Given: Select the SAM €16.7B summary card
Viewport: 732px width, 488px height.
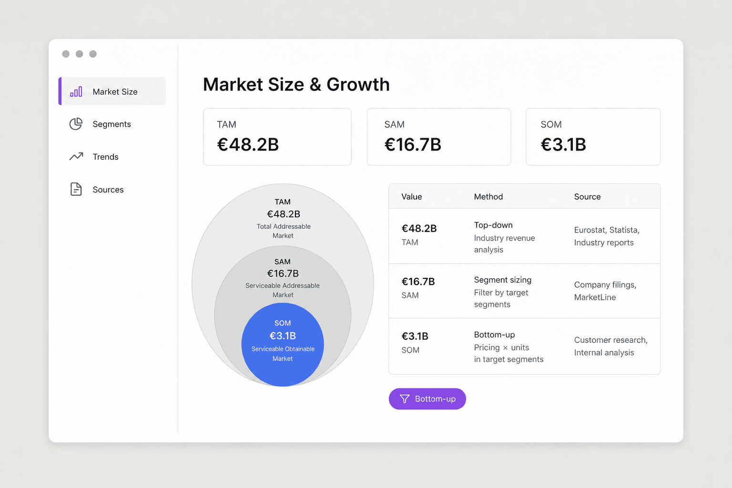Looking at the screenshot, I should coord(439,137).
